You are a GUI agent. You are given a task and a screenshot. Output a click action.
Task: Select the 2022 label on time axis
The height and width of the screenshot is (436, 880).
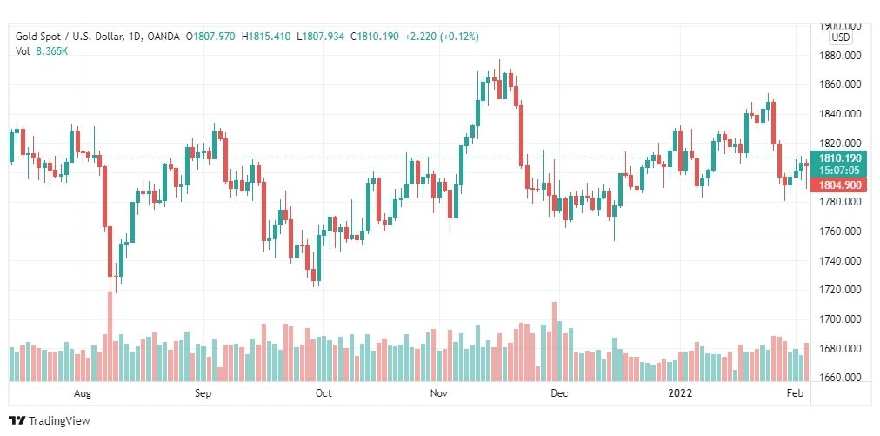[680, 393]
